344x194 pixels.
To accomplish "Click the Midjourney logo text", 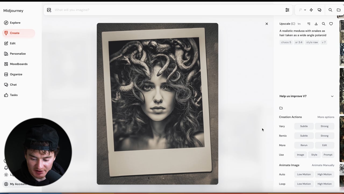I will (x=13, y=11).
